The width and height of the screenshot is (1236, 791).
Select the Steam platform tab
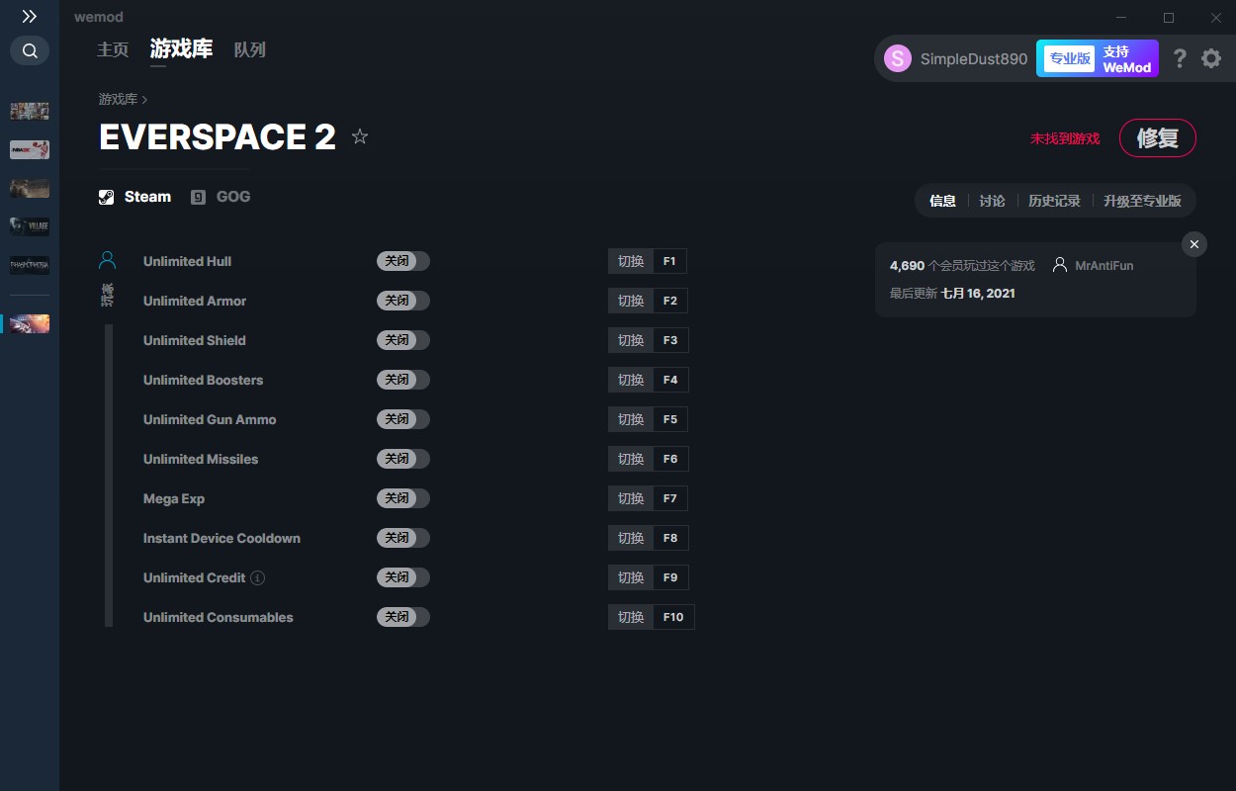(135, 197)
